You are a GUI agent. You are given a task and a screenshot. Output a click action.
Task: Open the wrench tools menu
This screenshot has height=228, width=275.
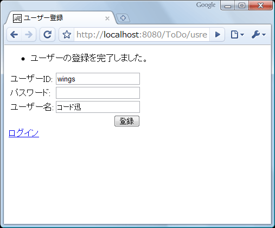(x=259, y=34)
